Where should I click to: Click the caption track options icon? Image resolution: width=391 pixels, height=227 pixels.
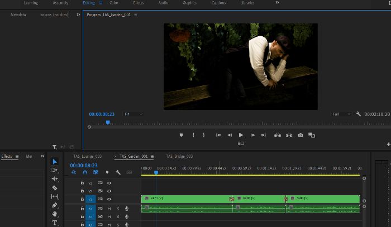[129, 172]
